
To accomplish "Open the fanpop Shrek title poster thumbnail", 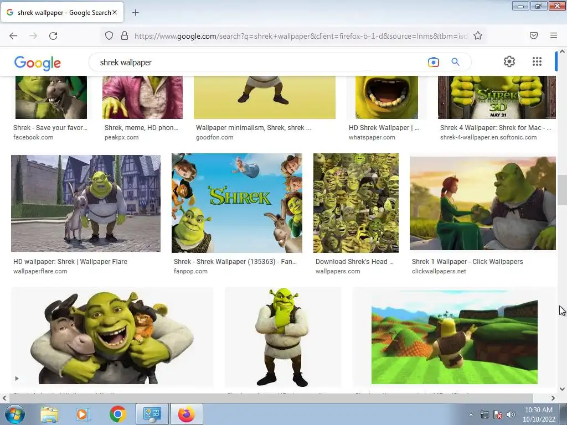I will tap(237, 203).
